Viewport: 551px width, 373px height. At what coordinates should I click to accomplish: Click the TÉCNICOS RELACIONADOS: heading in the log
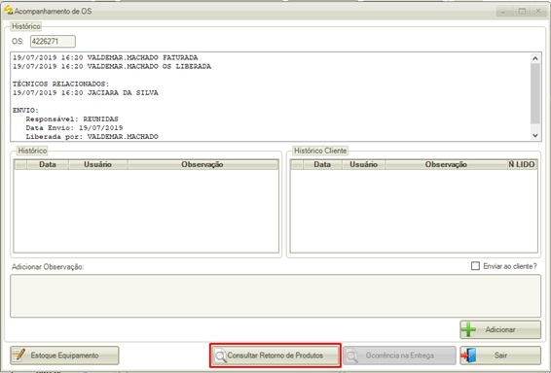61,84
